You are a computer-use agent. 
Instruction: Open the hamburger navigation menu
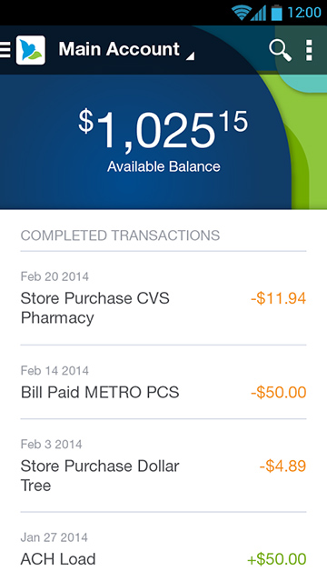[5, 50]
